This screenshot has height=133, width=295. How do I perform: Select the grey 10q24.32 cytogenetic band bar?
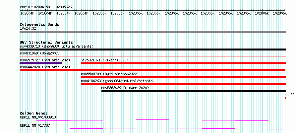point(152,32)
